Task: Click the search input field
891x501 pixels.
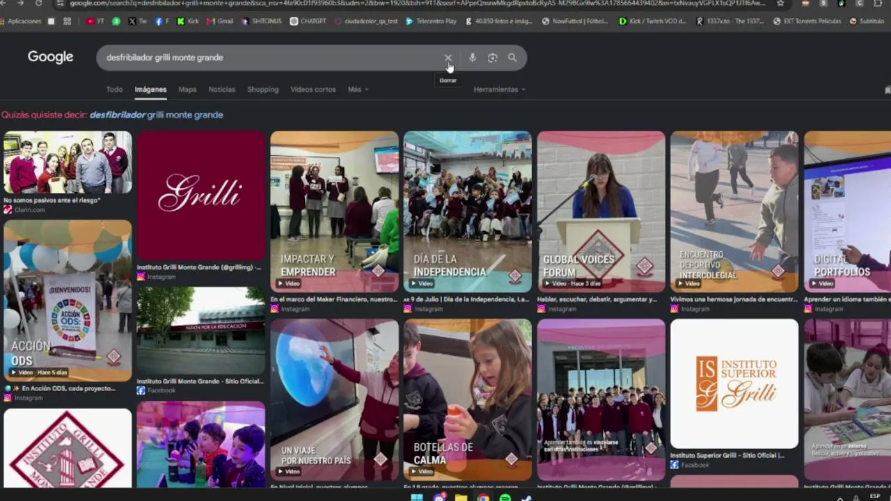Action: coord(271,58)
